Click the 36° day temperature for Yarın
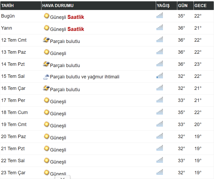This screenshot has width=214, height=179. coord(181,28)
